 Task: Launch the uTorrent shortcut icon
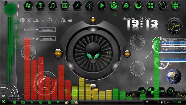22,20
